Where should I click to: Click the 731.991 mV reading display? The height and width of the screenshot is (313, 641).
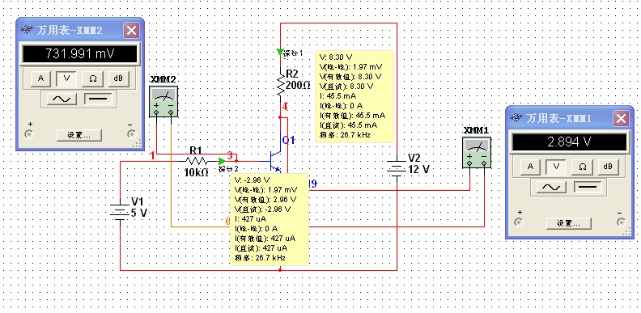pos(79,54)
